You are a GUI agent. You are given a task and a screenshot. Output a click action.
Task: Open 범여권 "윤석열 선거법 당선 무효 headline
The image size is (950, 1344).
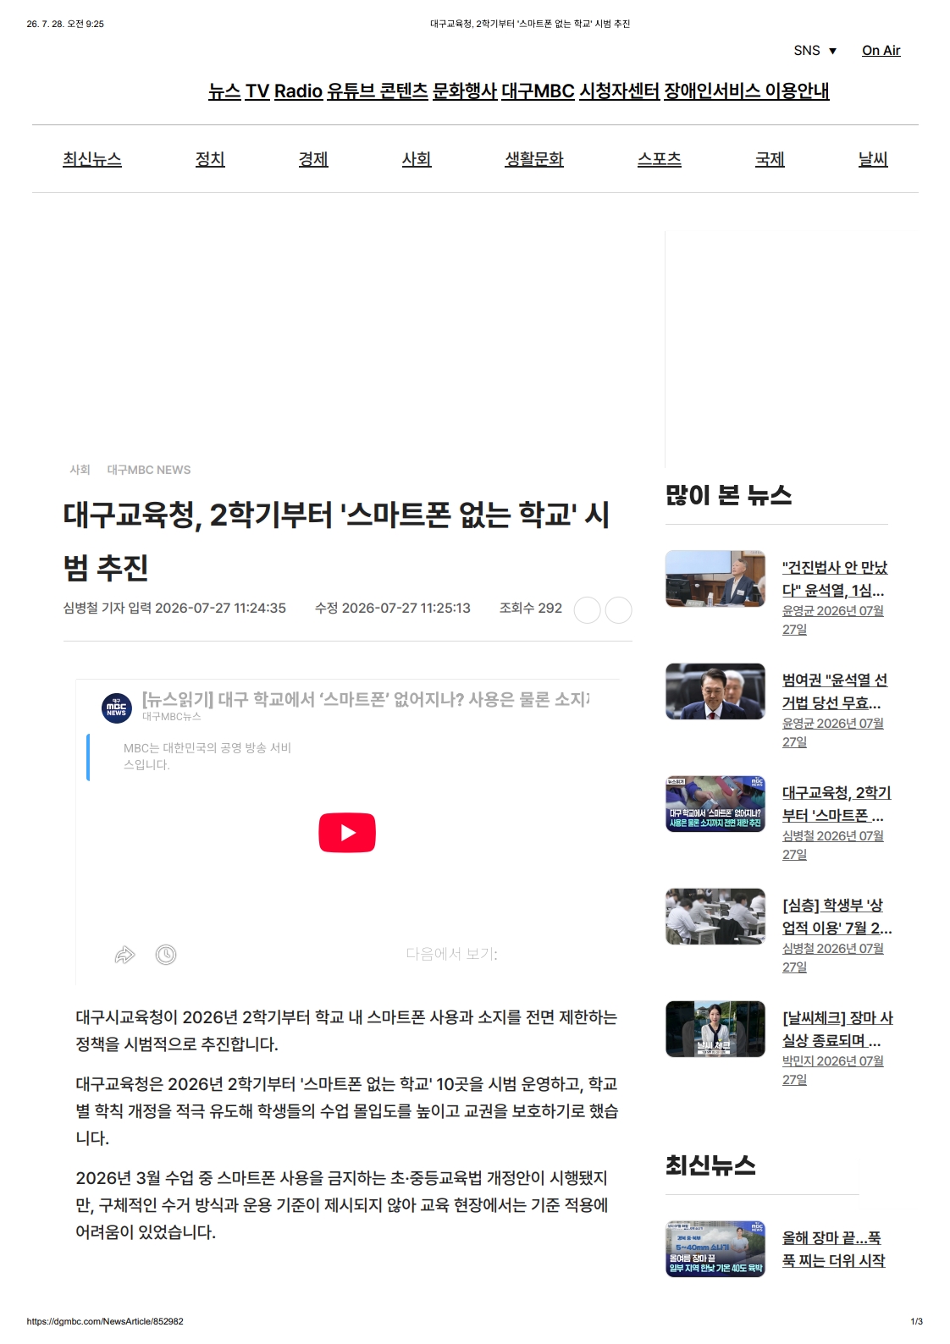pos(835,691)
